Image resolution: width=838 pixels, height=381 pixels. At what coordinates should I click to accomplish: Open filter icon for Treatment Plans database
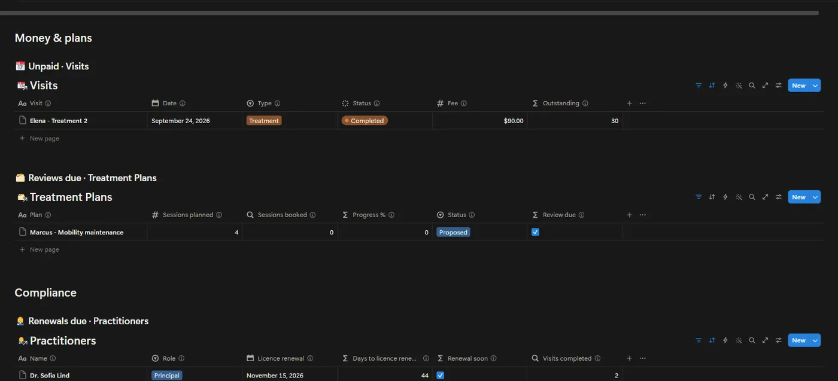[699, 197]
